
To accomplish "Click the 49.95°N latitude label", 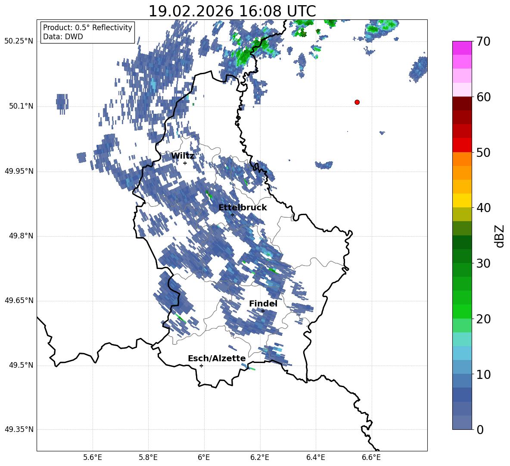I will (x=19, y=171).
